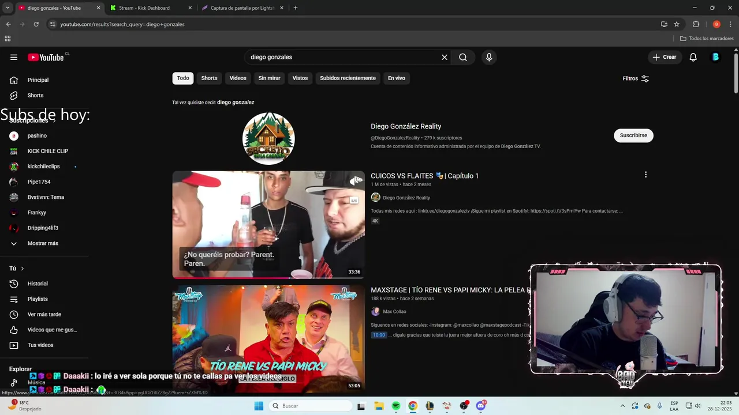Screen dimensions: 739x415
Task: Open the YouTube account avatar menu
Action: click(715, 57)
